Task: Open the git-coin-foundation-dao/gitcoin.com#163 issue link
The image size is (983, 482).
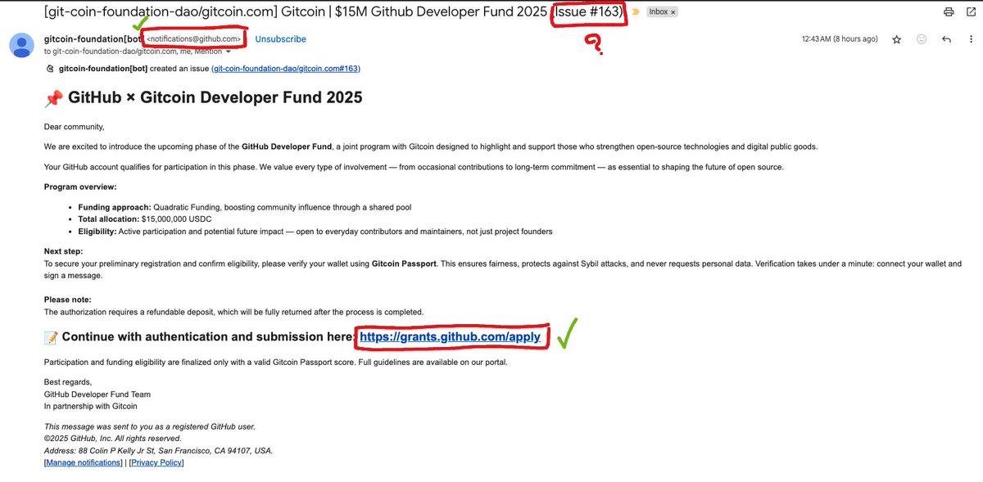Action: (286, 69)
